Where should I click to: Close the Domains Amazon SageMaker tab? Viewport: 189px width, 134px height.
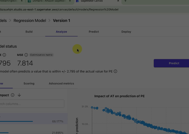tap(70, 1)
